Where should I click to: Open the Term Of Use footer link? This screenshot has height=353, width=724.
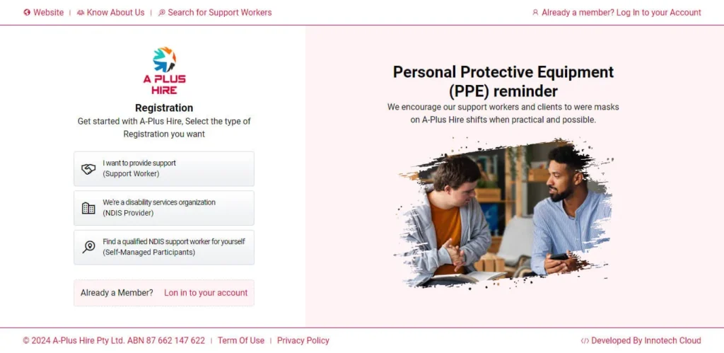[x=241, y=341]
